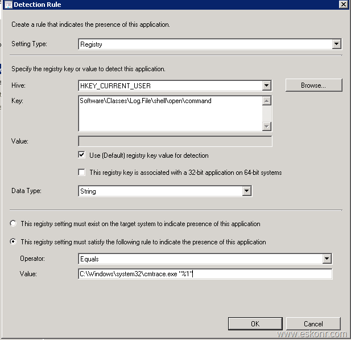This screenshot has width=351, height=340.
Task: Click the Cancel button
Action: click(x=313, y=323)
